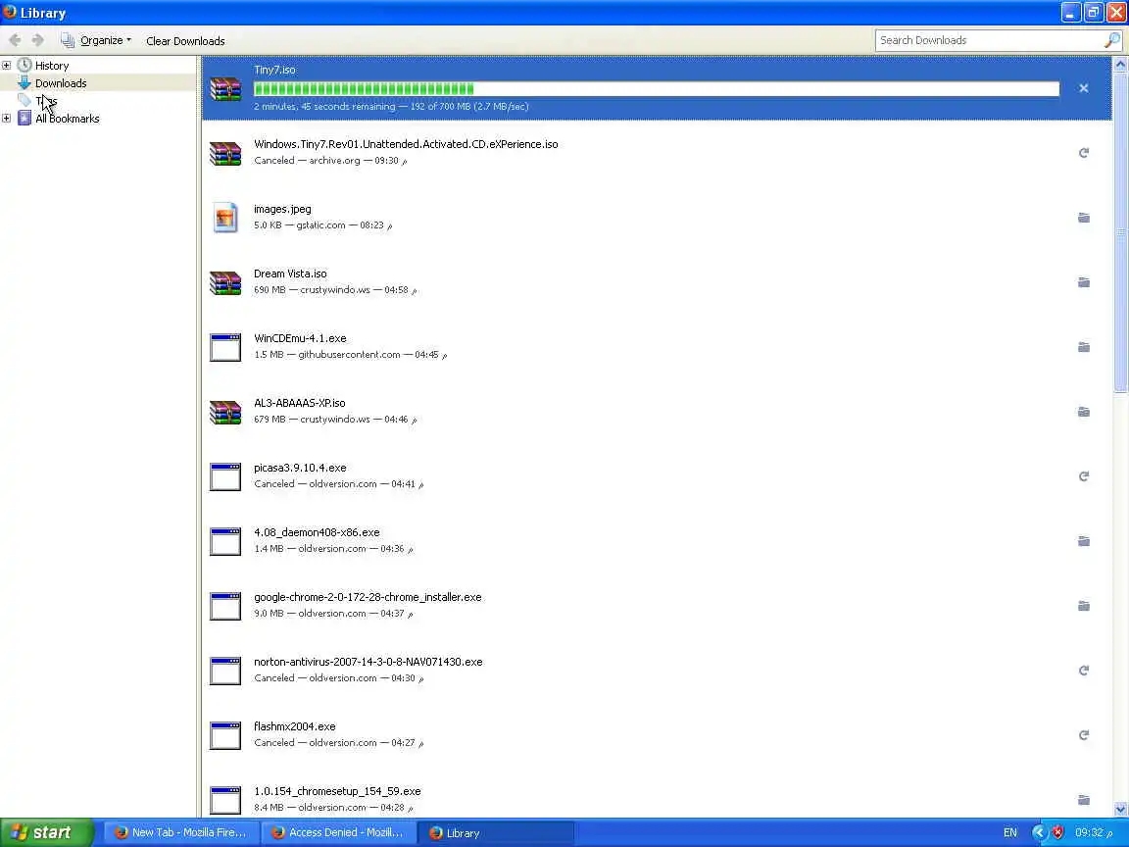1129x847 pixels.
Task: Select the WinCDEmu-4.1.exe download entry
Action: 657,347
